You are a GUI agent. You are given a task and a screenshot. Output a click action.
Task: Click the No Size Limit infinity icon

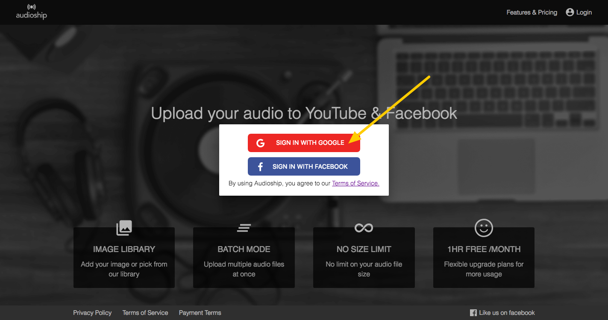364,228
